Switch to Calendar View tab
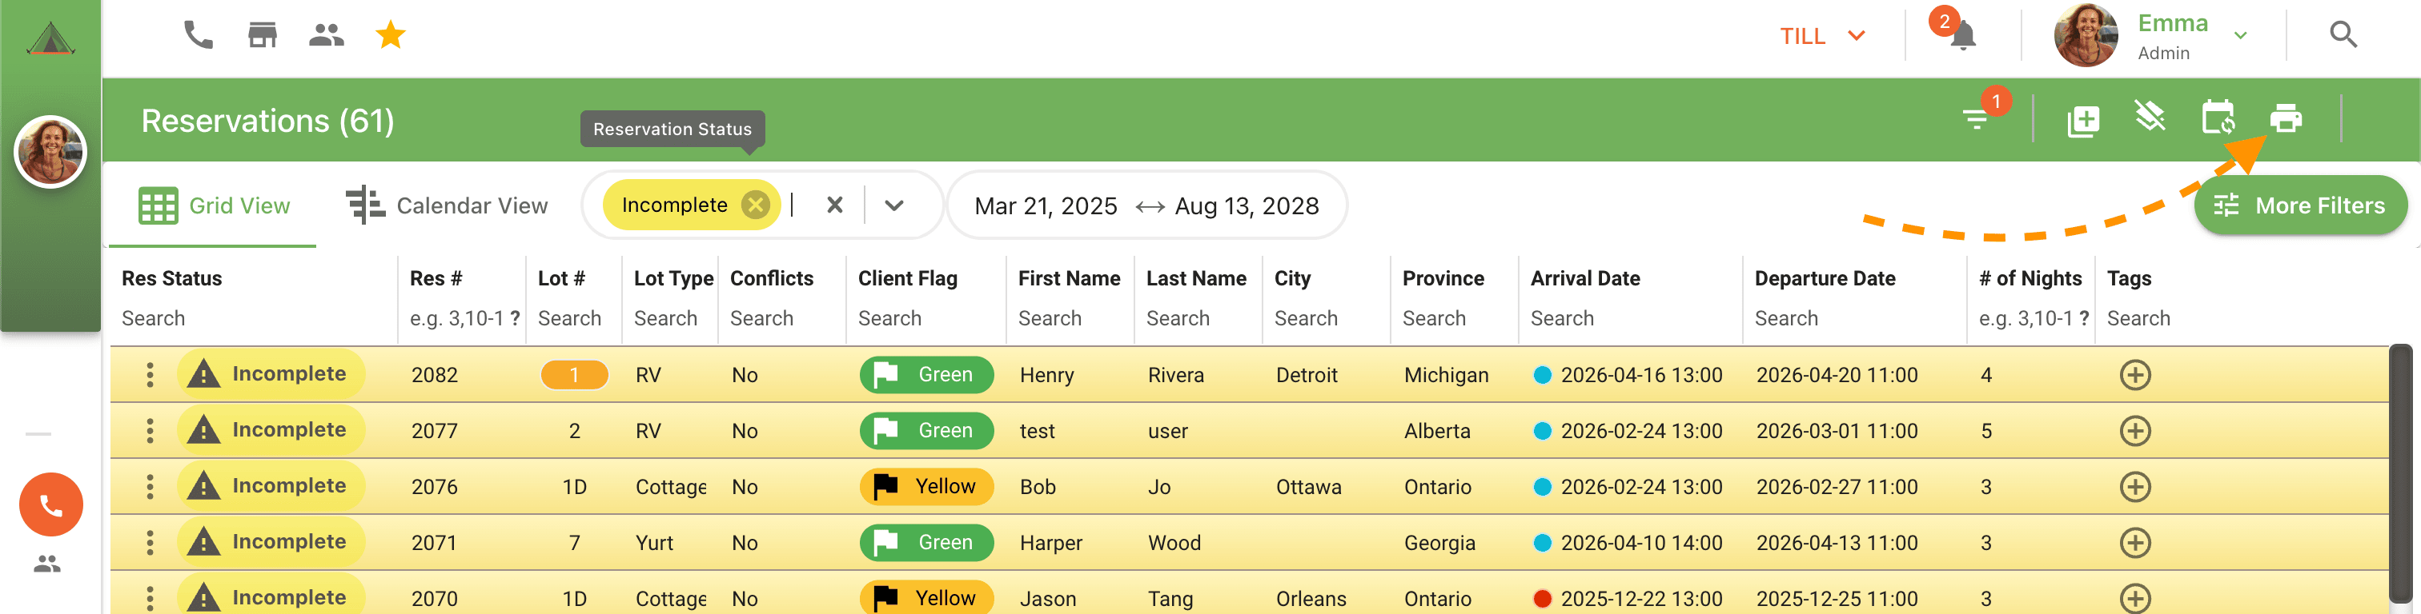Viewport: 2421px width, 614px height. click(x=447, y=205)
